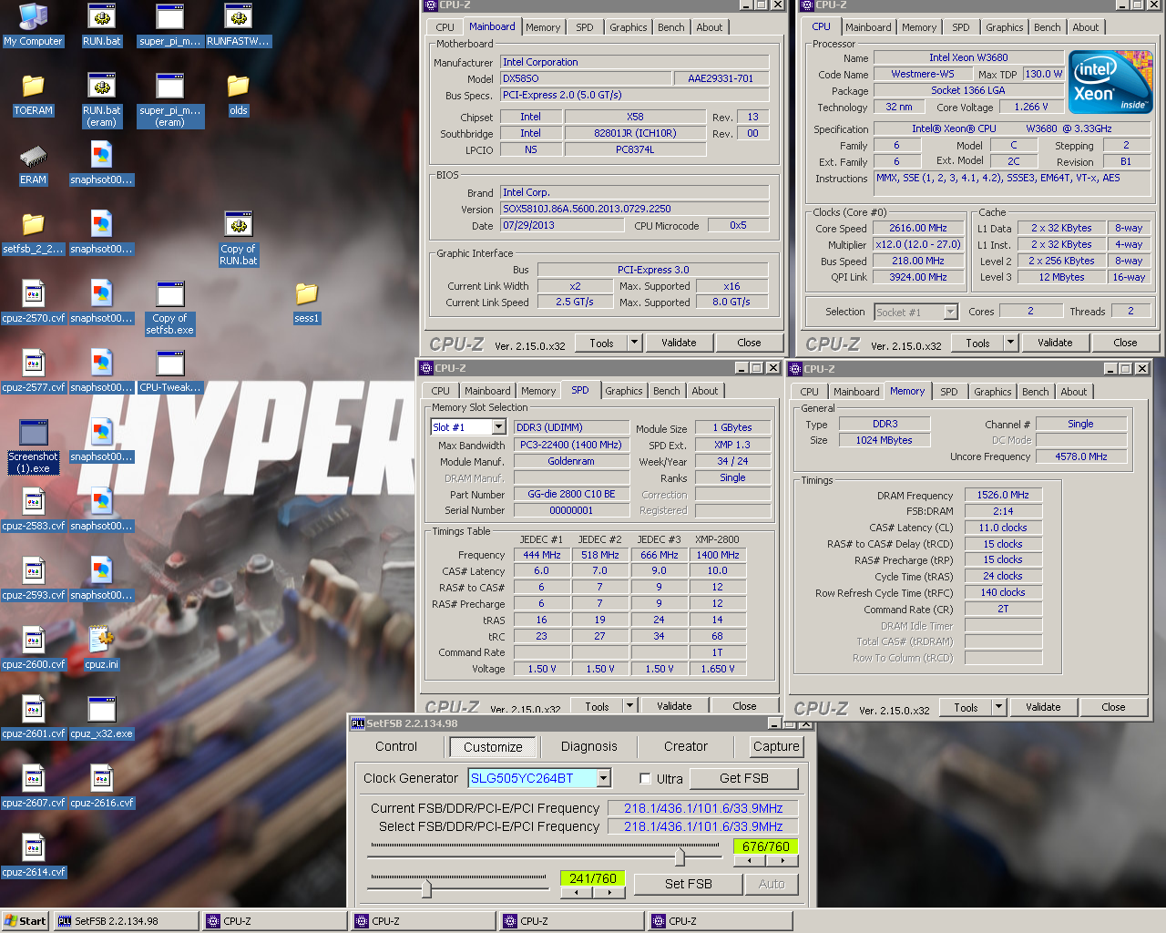Select the super_pi_m... (eram) desktop icon
Image resolution: width=1166 pixels, height=933 pixels.
[x=169, y=100]
